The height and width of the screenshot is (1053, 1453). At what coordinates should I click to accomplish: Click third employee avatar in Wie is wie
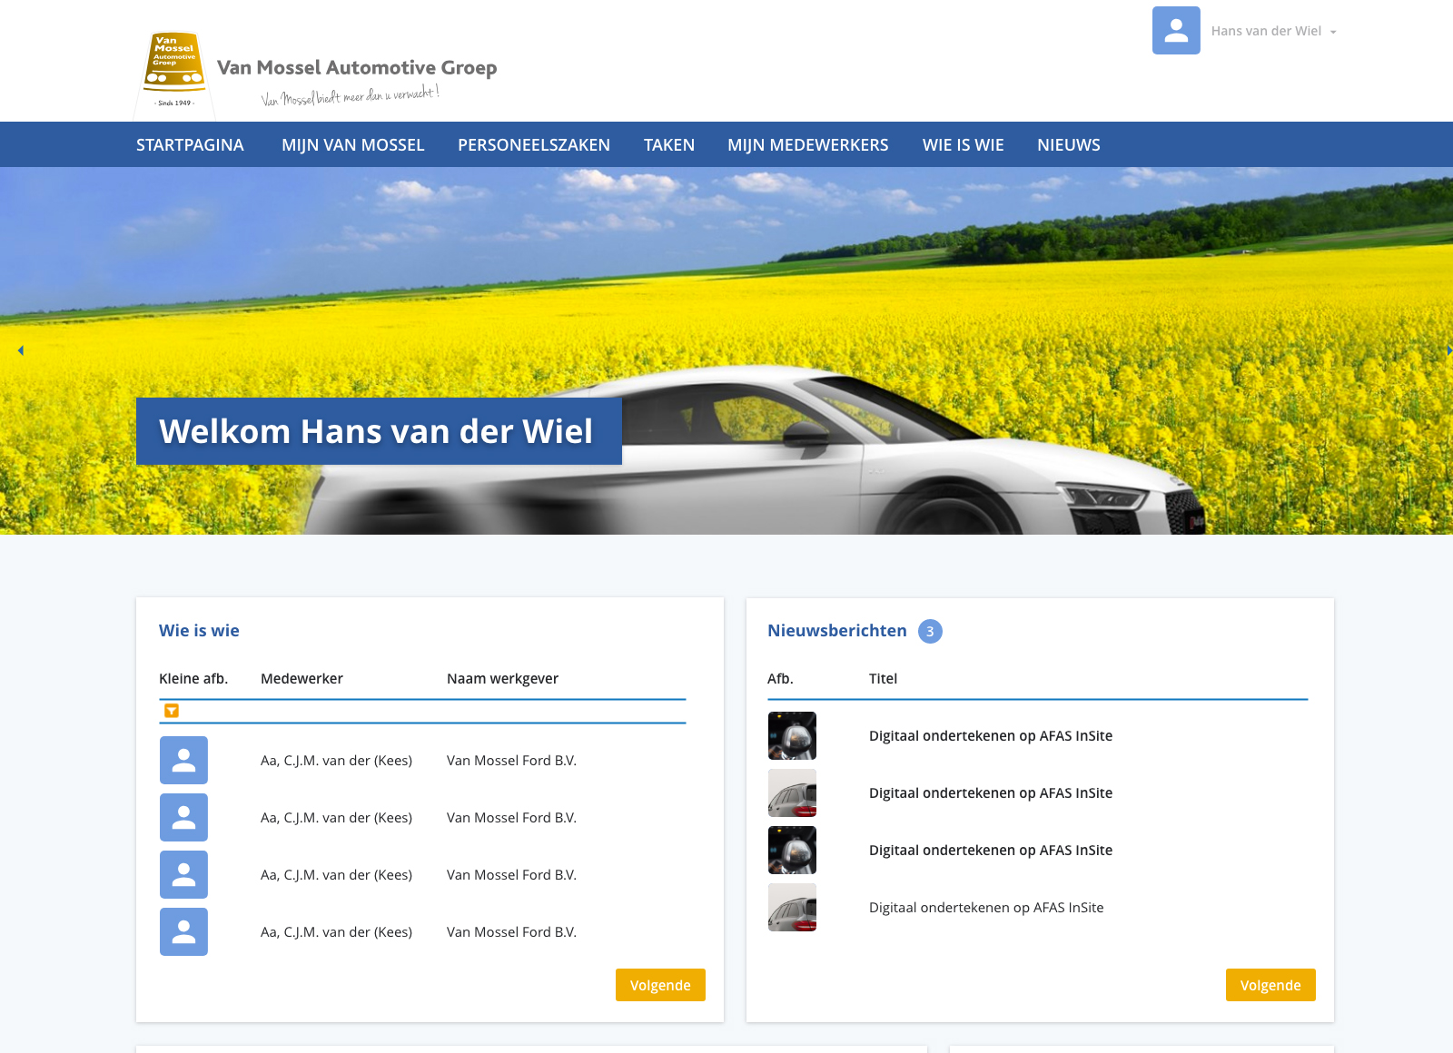point(183,874)
